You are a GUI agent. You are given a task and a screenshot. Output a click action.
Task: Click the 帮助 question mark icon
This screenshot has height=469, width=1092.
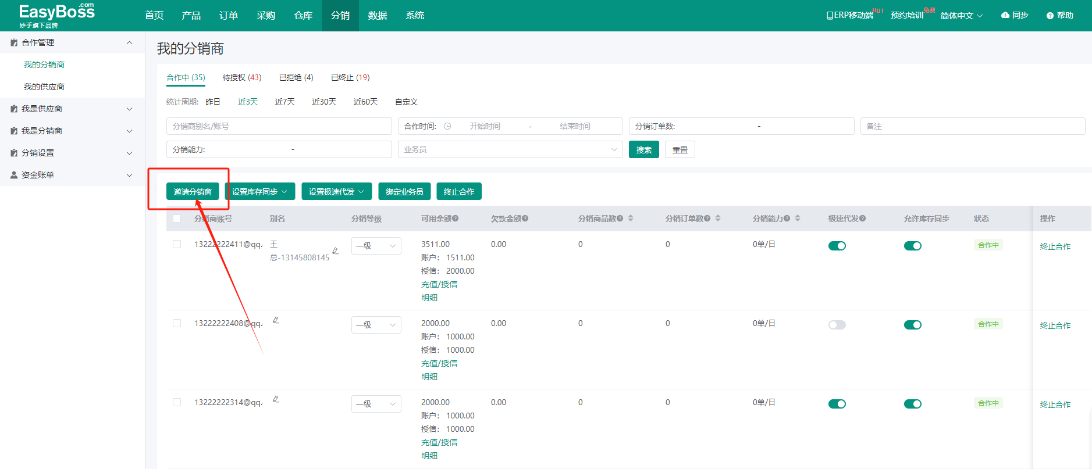[1050, 16]
